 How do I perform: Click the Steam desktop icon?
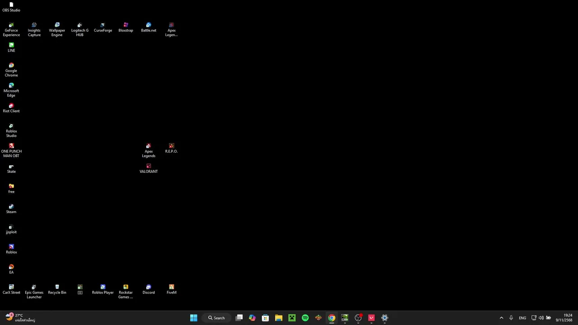tap(11, 209)
